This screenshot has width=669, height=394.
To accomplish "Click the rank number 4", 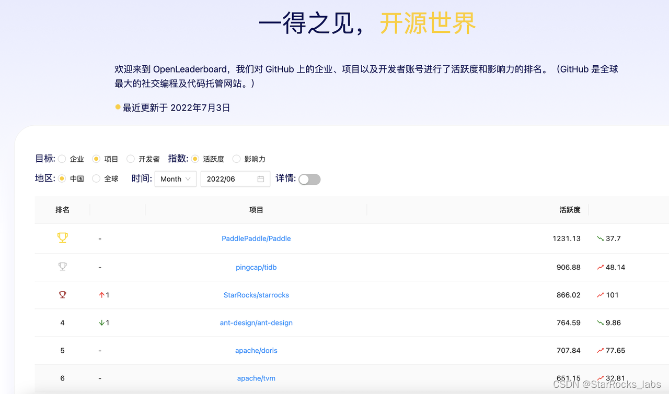I will coord(62,323).
